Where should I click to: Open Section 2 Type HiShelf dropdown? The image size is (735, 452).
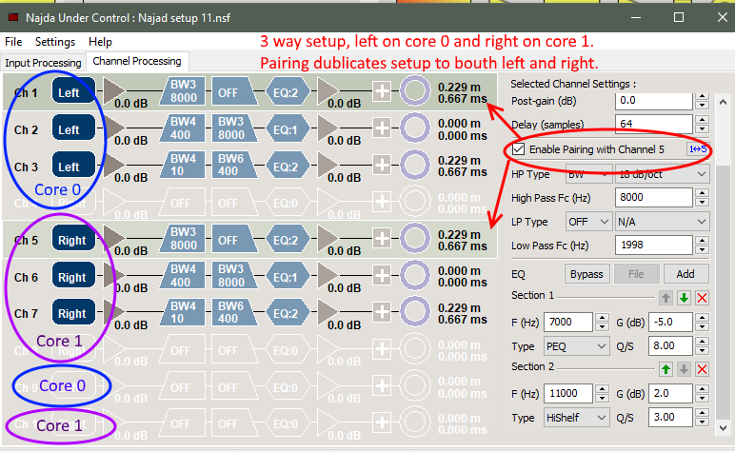[x=577, y=418]
